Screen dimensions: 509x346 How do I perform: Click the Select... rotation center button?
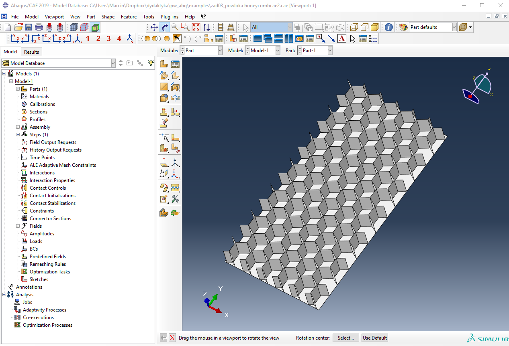pyautogui.click(x=345, y=338)
